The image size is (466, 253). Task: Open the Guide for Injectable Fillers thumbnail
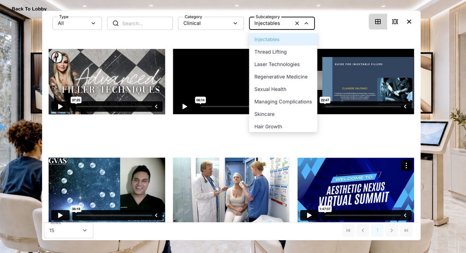coord(365,81)
